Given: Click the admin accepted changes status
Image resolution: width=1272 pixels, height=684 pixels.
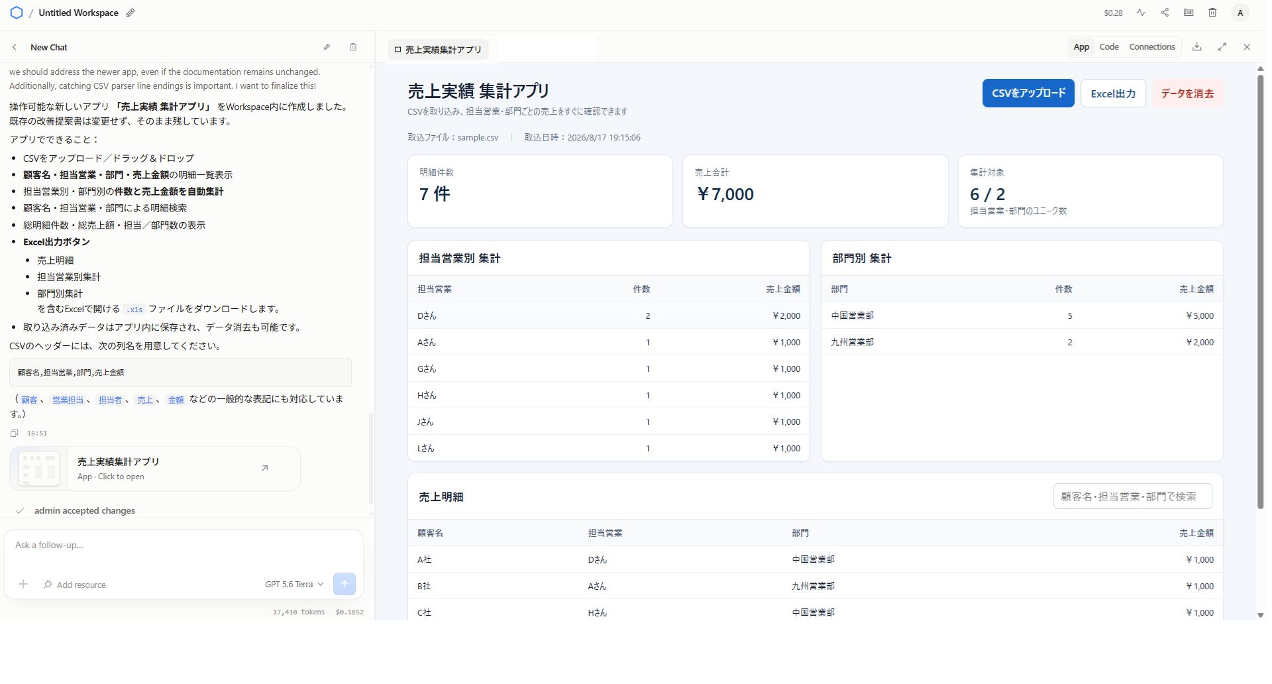Looking at the screenshot, I should (85, 510).
